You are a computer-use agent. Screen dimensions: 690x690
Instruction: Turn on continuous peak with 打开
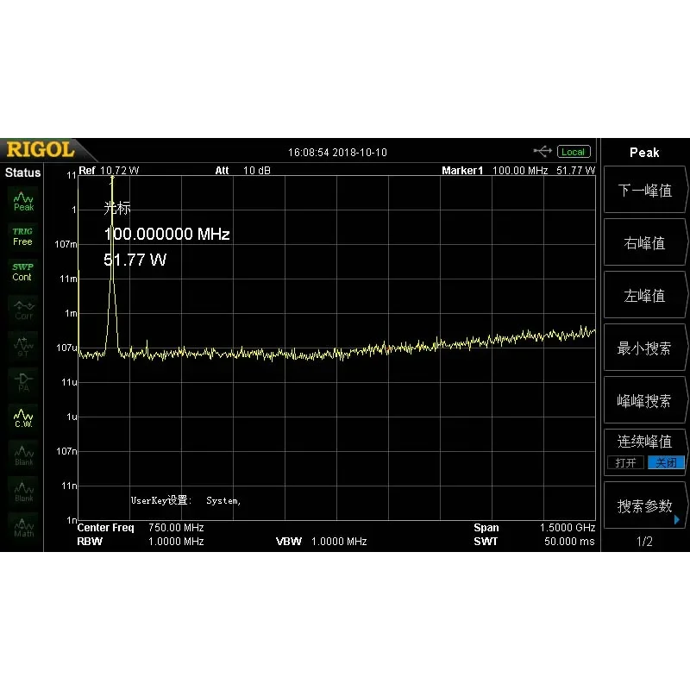click(625, 462)
